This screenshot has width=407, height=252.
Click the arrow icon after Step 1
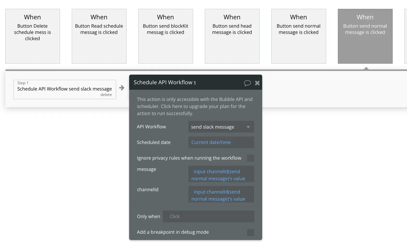pyautogui.click(x=122, y=88)
